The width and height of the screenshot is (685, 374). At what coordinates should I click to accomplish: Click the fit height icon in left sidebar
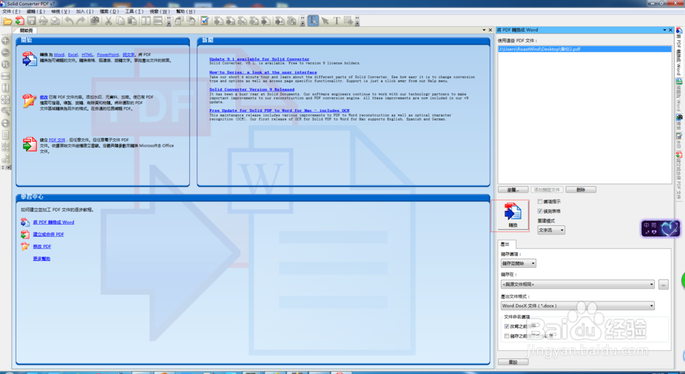5,88
